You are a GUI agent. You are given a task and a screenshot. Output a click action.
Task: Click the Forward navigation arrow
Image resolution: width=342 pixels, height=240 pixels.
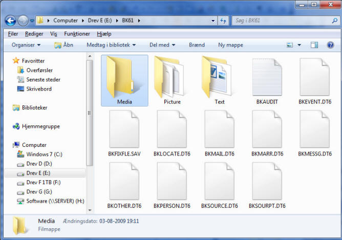coord(23,20)
